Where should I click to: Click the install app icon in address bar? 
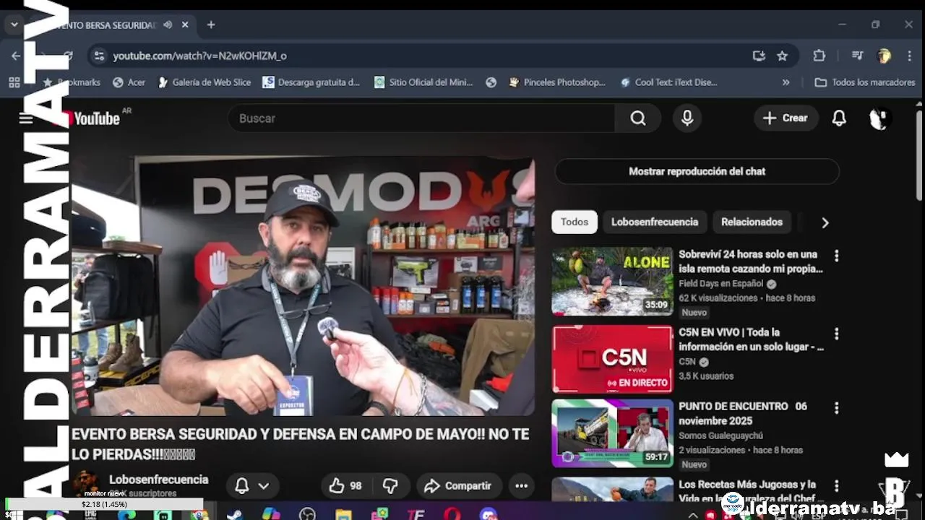(x=759, y=56)
